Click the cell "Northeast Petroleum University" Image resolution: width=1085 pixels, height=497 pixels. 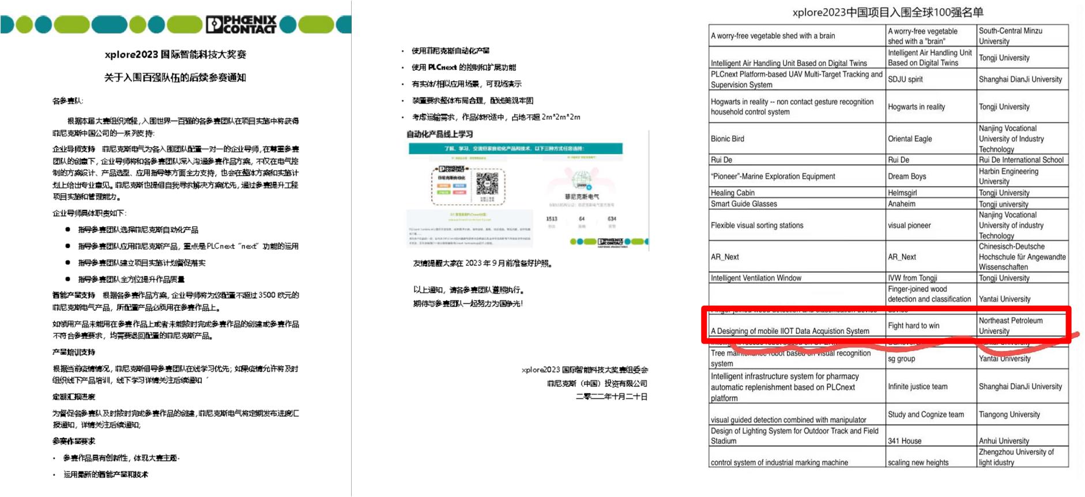tap(1023, 326)
